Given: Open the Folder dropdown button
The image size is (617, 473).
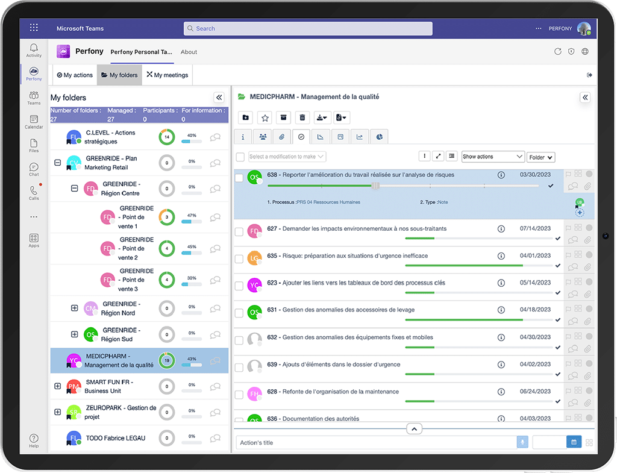Looking at the screenshot, I should [540, 157].
